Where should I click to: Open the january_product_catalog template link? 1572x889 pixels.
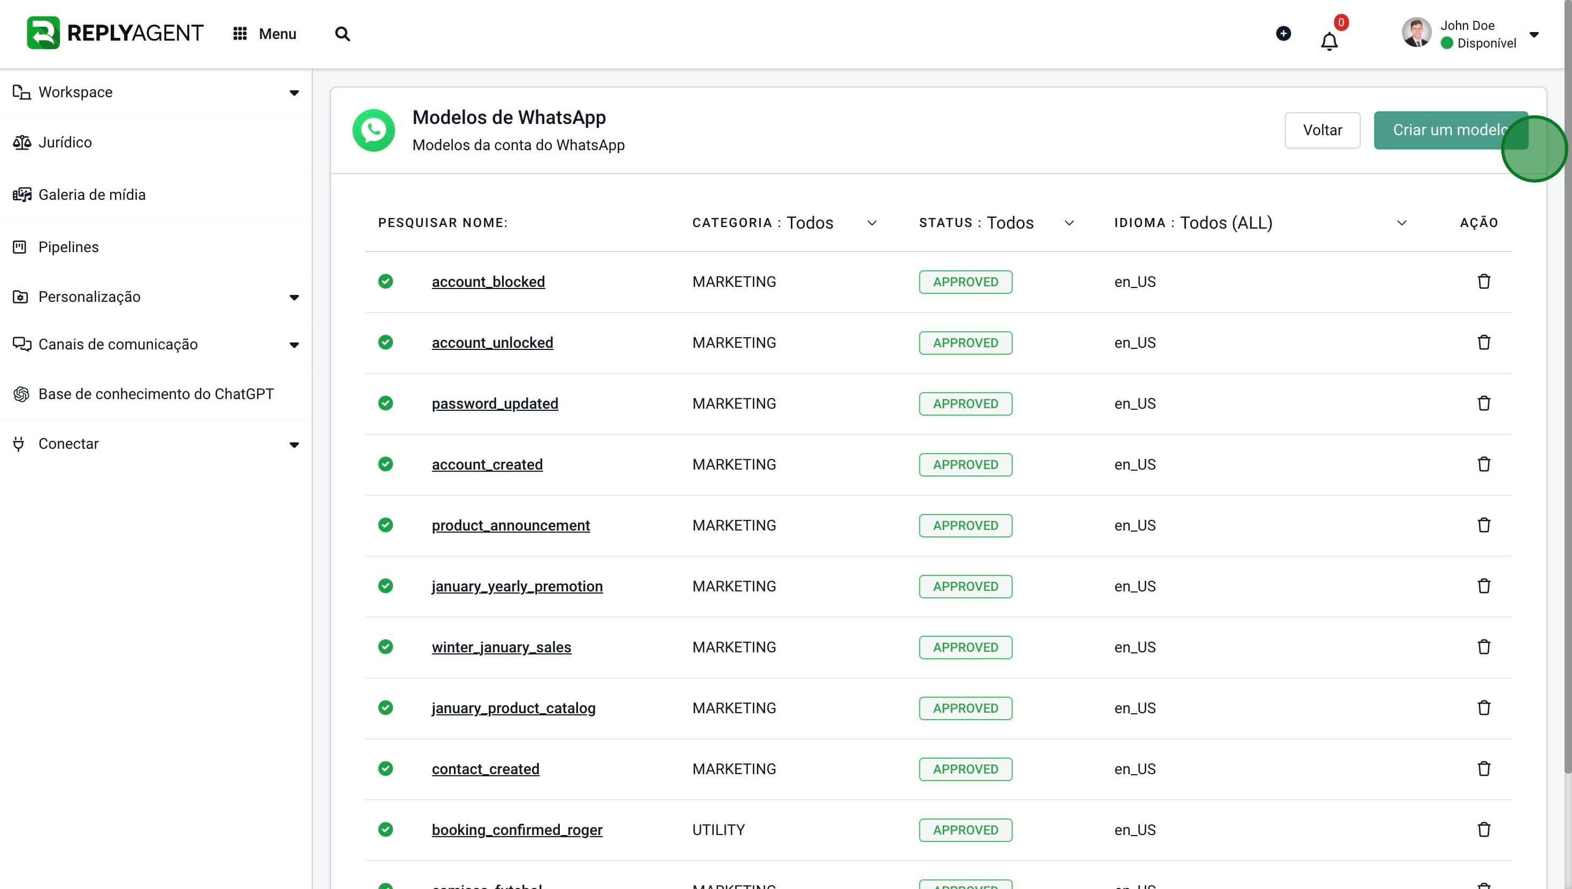[x=513, y=708]
